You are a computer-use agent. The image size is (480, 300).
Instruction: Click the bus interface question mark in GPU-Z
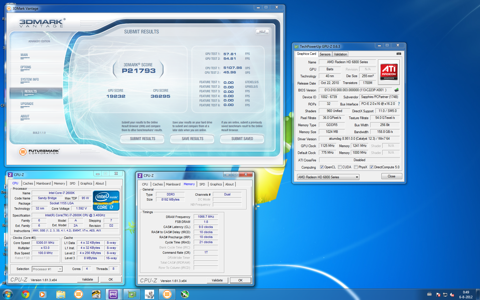point(399,104)
